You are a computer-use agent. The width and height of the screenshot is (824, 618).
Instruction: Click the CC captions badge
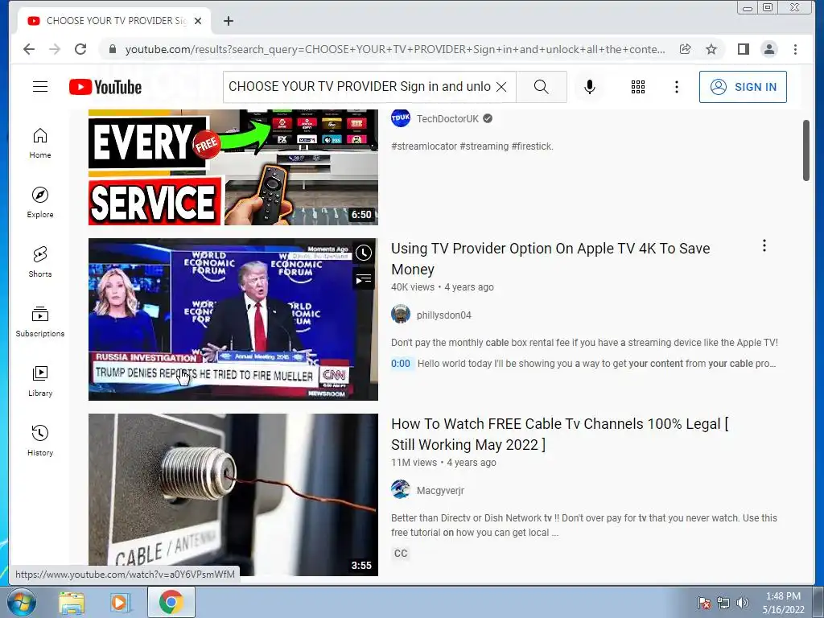[x=401, y=554]
